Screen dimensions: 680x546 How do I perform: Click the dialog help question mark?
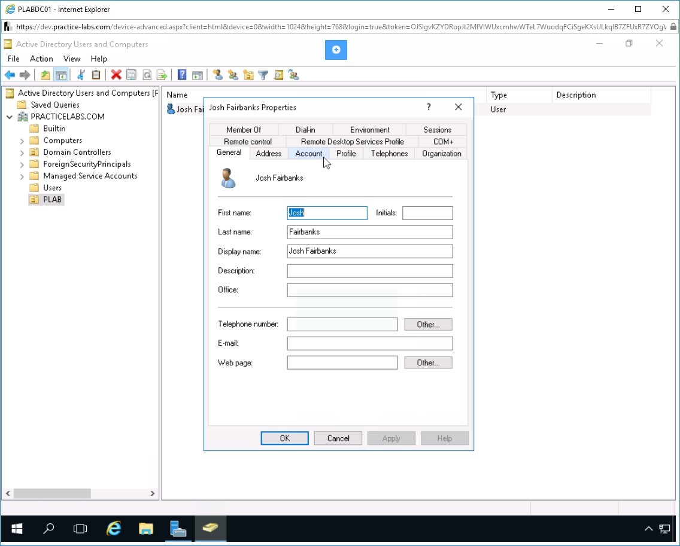(x=429, y=107)
